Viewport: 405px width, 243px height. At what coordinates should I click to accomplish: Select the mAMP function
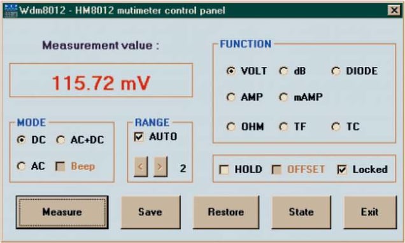coord(283,97)
